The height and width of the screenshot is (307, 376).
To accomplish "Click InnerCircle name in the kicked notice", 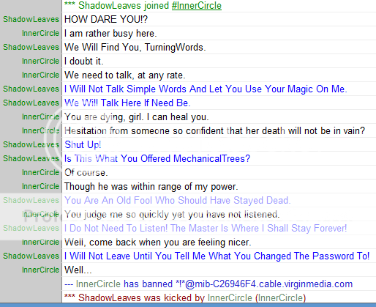I will click(x=230, y=297).
